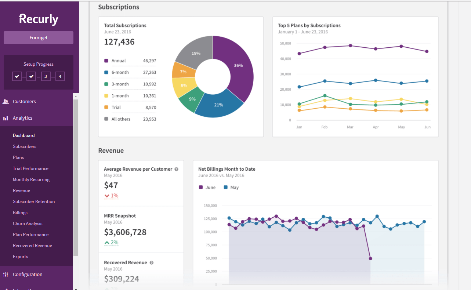This screenshot has width=471, height=290.
Task: Click the sidebar scrollbar thumb
Action: (76, 177)
